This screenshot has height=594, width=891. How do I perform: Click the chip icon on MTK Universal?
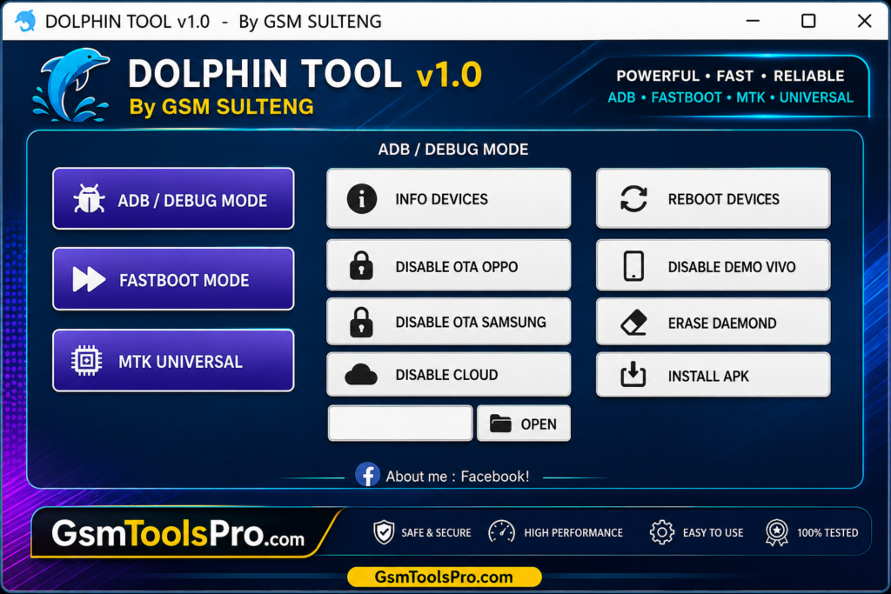tap(86, 361)
